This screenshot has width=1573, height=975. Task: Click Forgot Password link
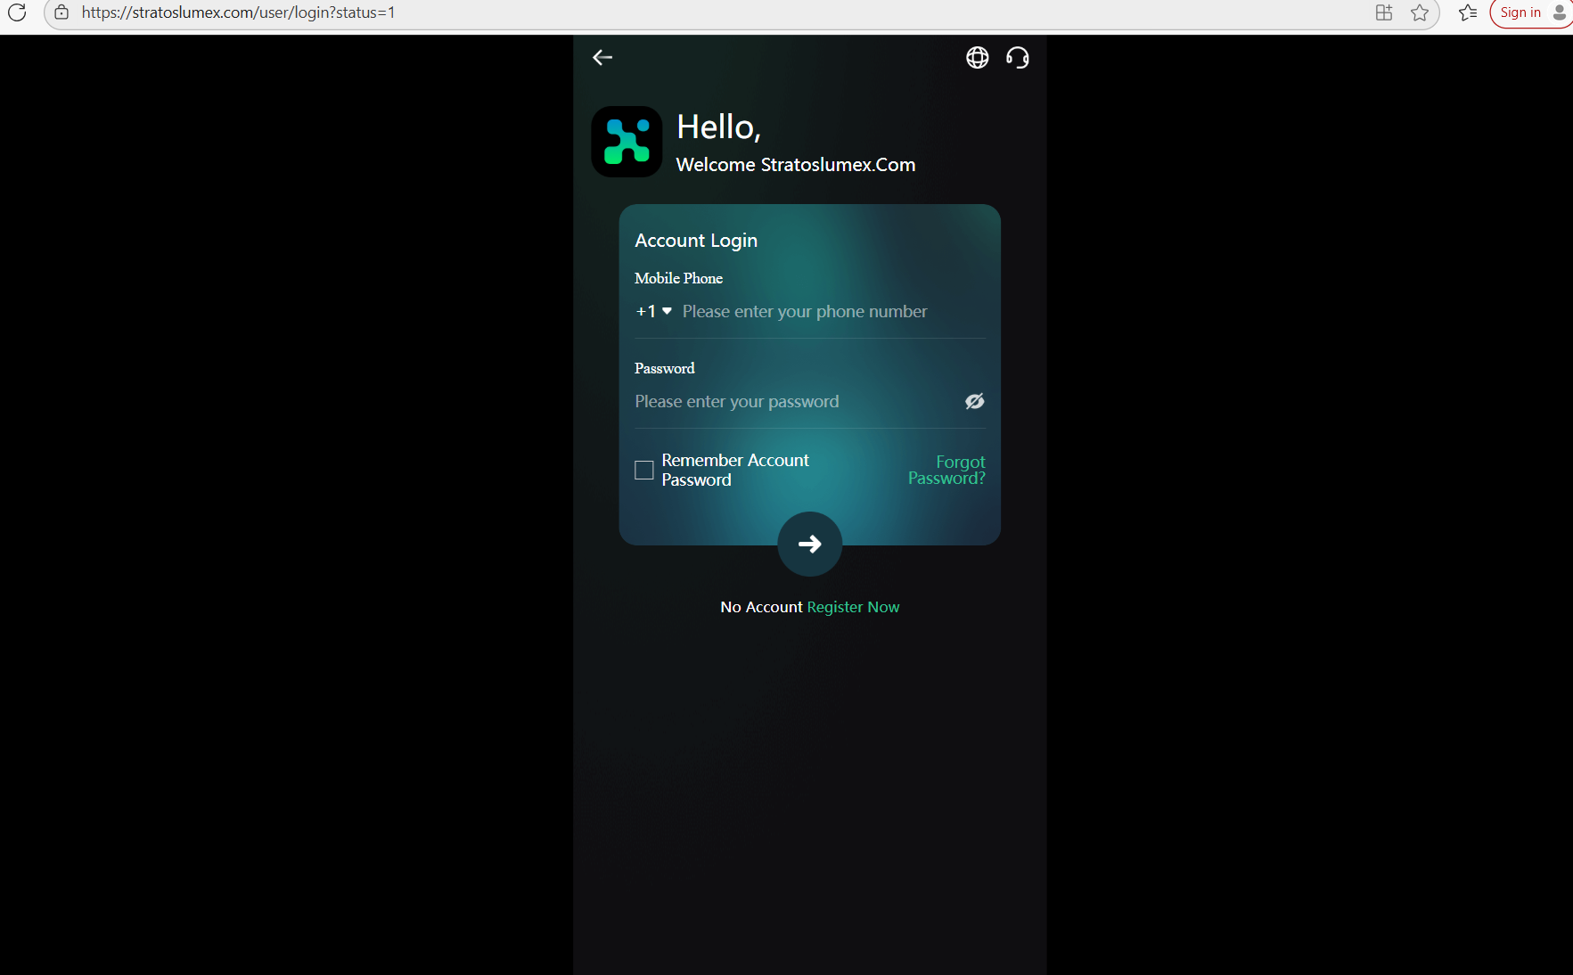click(946, 470)
